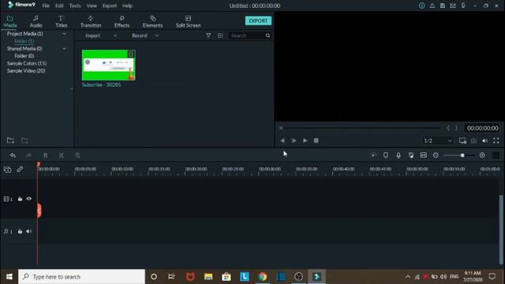Open the Help menu
Image resolution: width=505 pixels, height=284 pixels.
pyautogui.click(x=127, y=6)
